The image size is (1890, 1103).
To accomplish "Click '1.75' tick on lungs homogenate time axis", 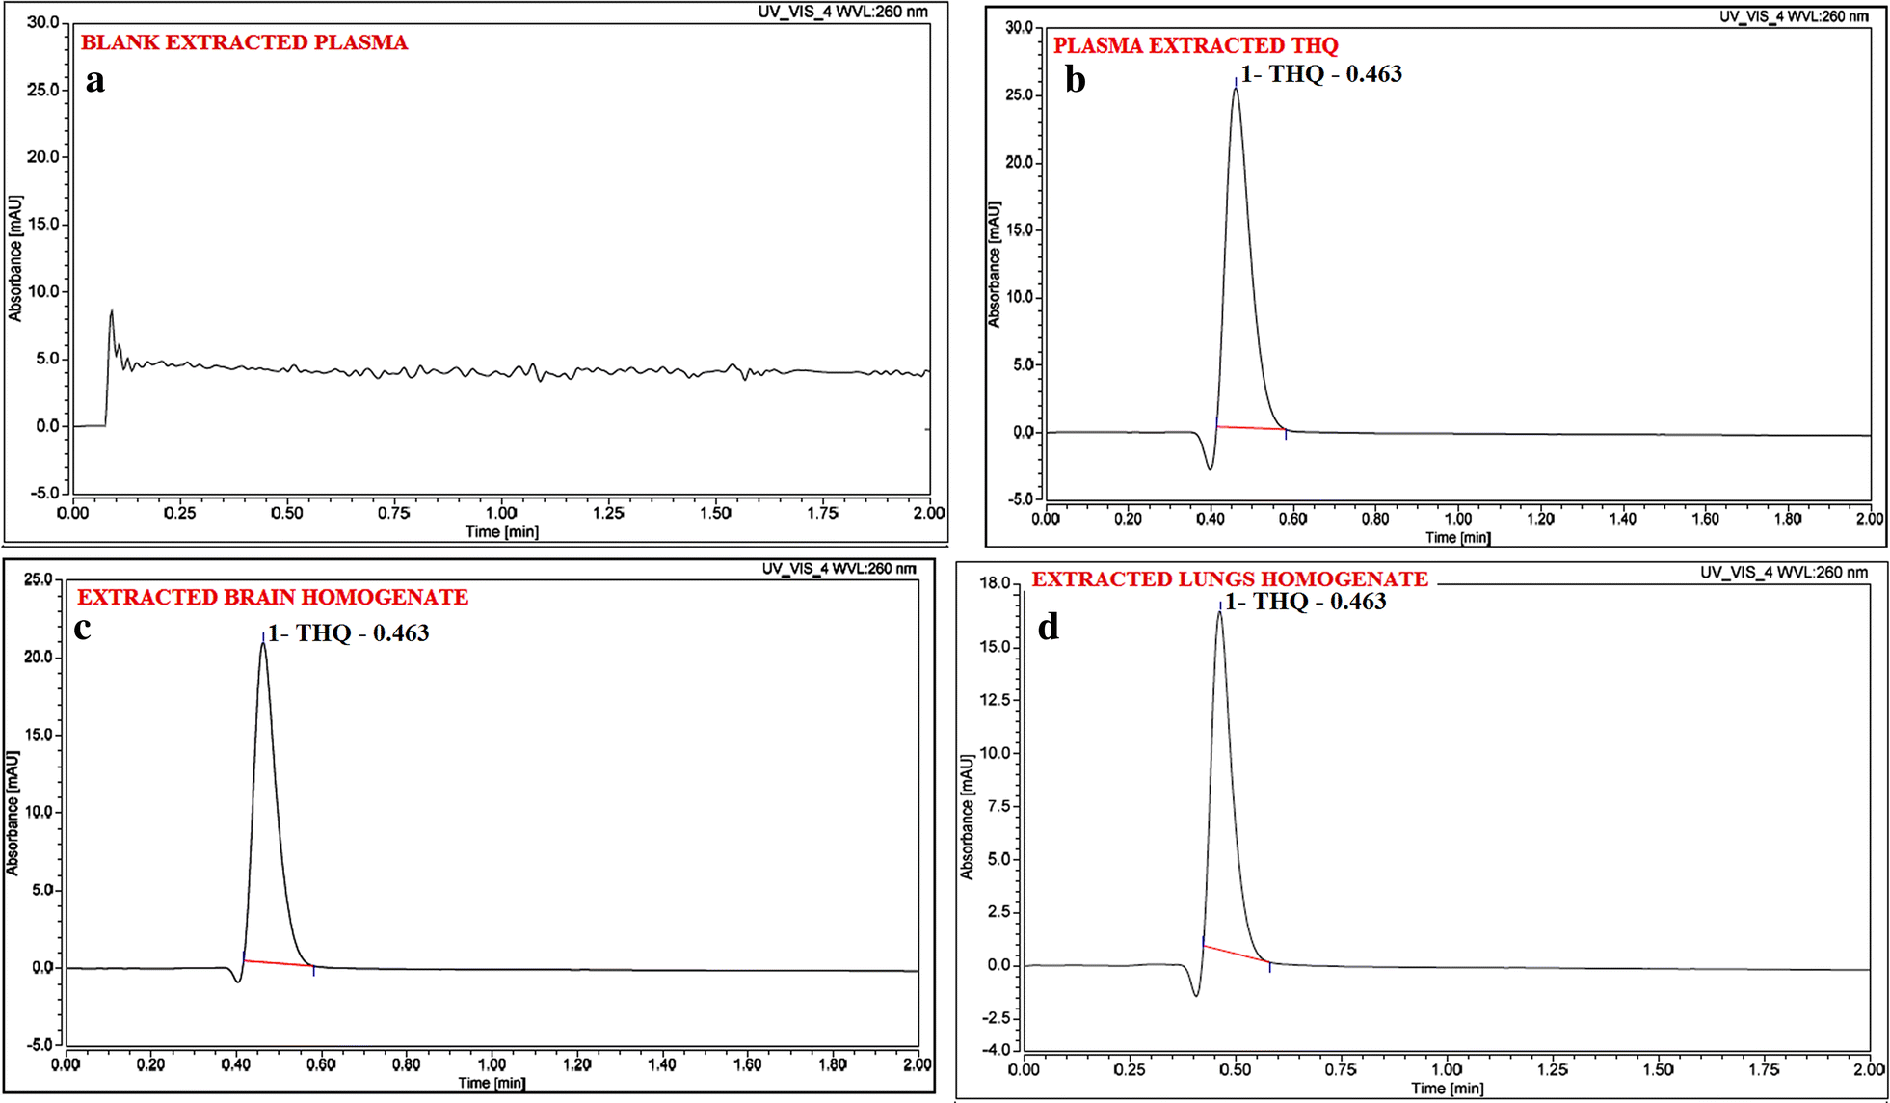I will coord(1764,1070).
